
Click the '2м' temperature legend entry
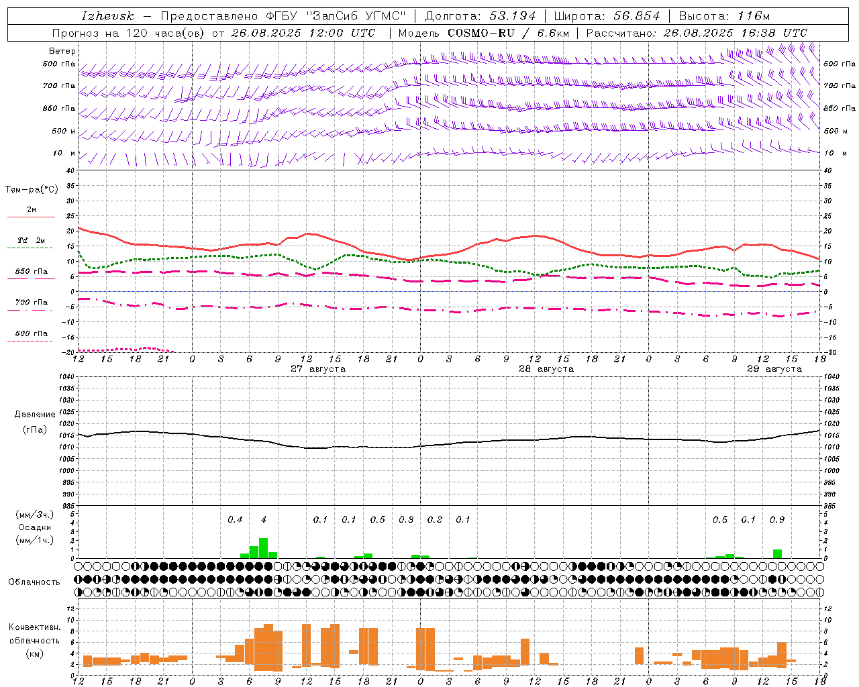pyautogui.click(x=32, y=210)
